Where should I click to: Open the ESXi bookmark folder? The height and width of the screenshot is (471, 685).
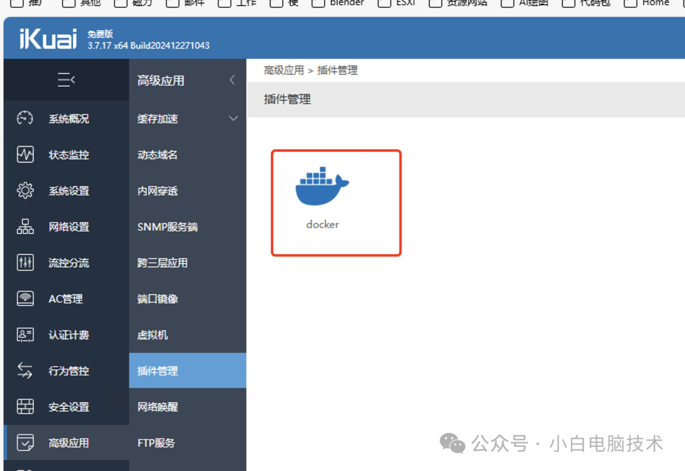[396, 3]
